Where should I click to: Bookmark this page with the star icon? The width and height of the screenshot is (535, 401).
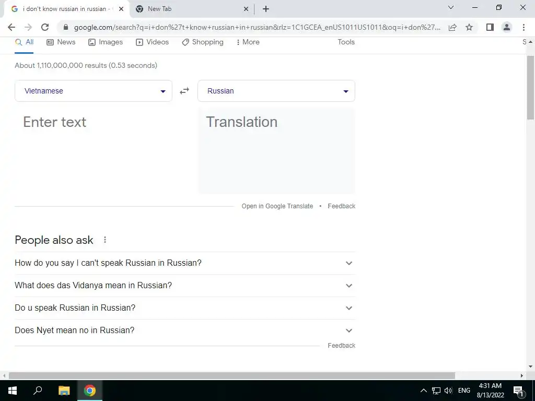(x=469, y=27)
